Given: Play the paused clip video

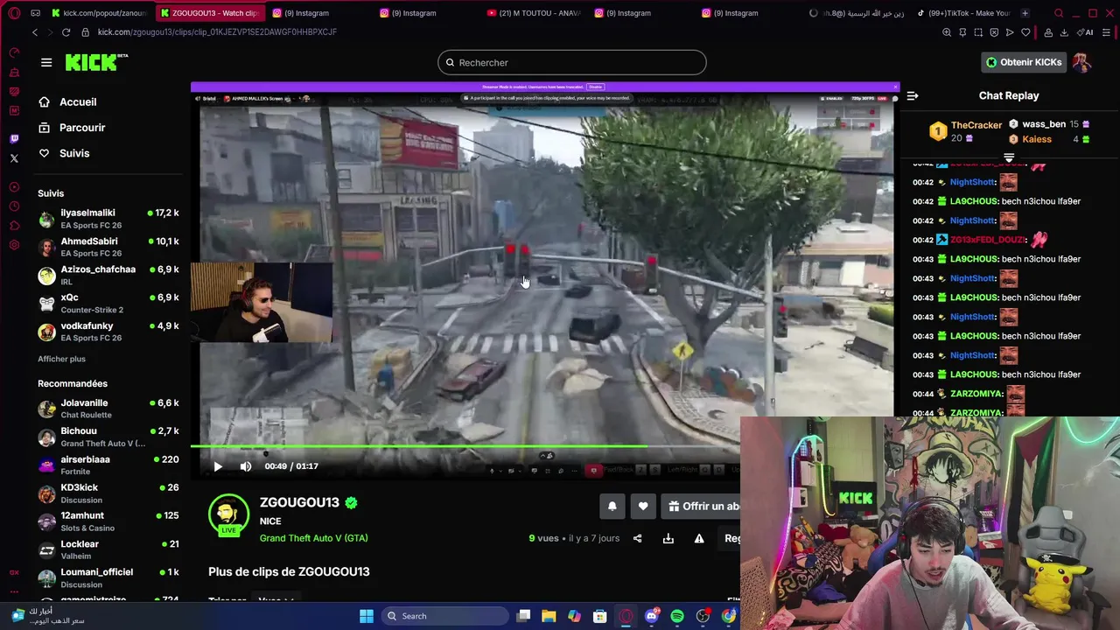Looking at the screenshot, I should click(218, 466).
